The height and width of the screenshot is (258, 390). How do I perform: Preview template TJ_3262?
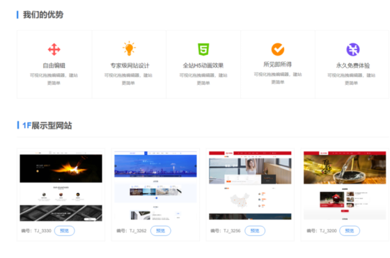[x=160, y=231]
